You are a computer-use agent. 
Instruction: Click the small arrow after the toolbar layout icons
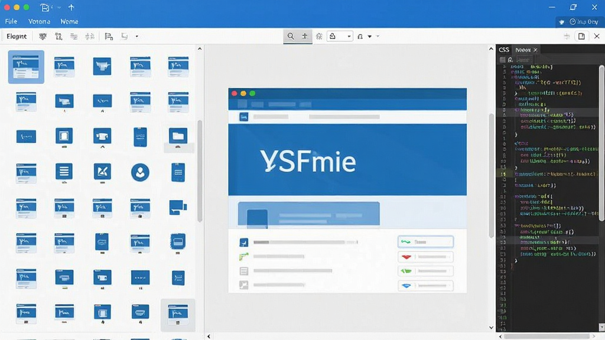136,36
